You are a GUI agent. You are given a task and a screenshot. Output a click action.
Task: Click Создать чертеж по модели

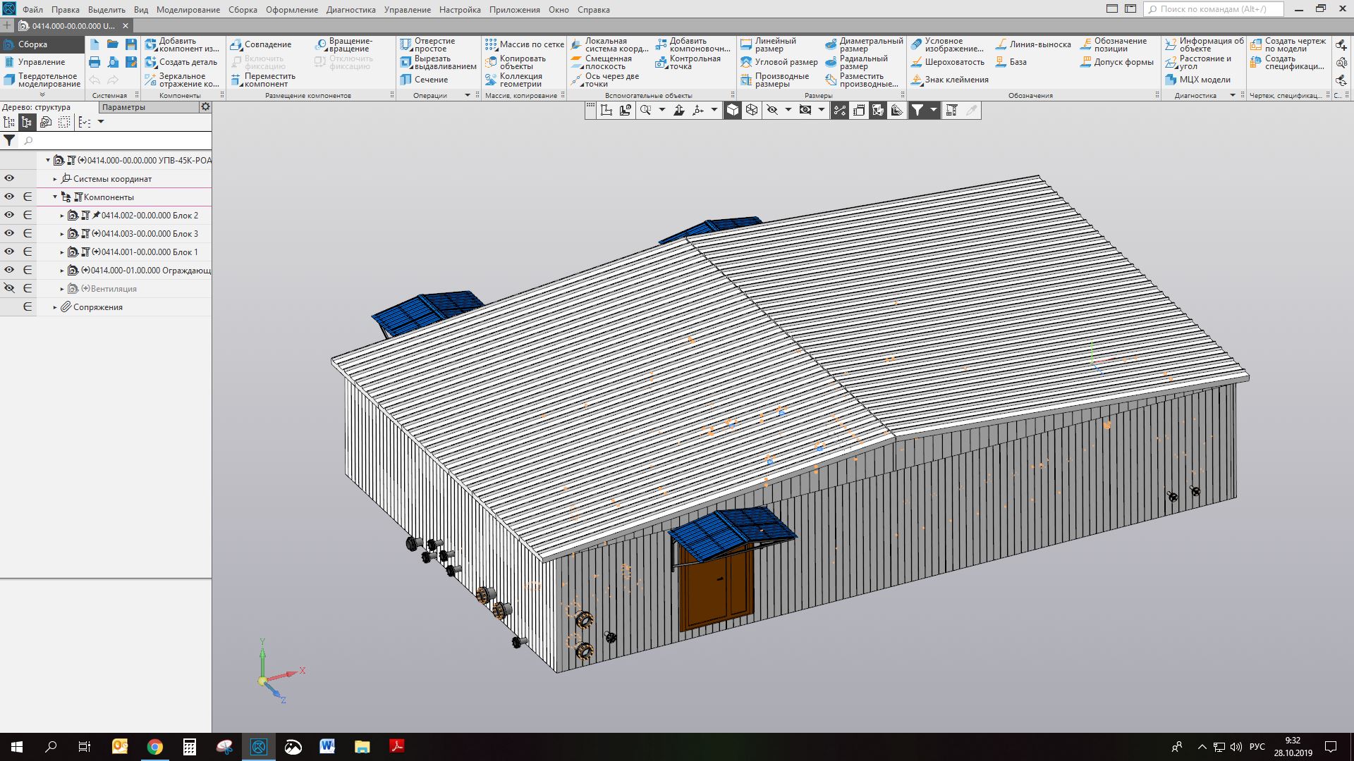coord(1288,44)
